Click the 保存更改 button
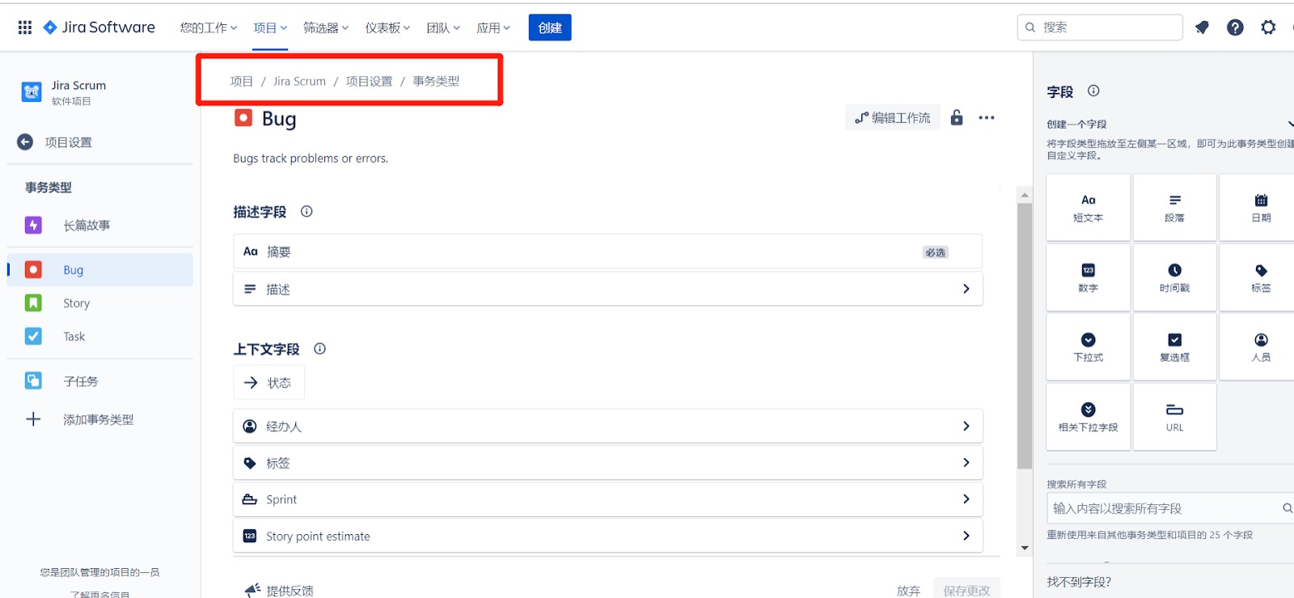Screen dimensions: 1294x598 pyautogui.click(x=966, y=590)
